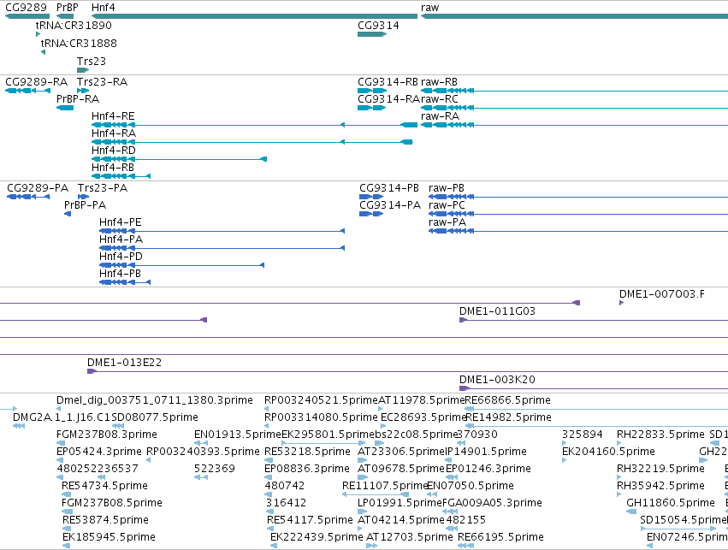Select 522369 feature label
Viewport: 728px width, 550px height.
pyautogui.click(x=215, y=469)
